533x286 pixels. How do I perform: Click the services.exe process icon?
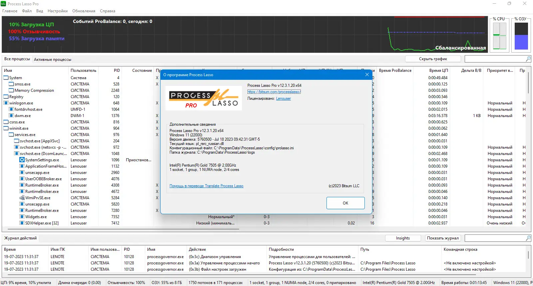(x=11, y=135)
